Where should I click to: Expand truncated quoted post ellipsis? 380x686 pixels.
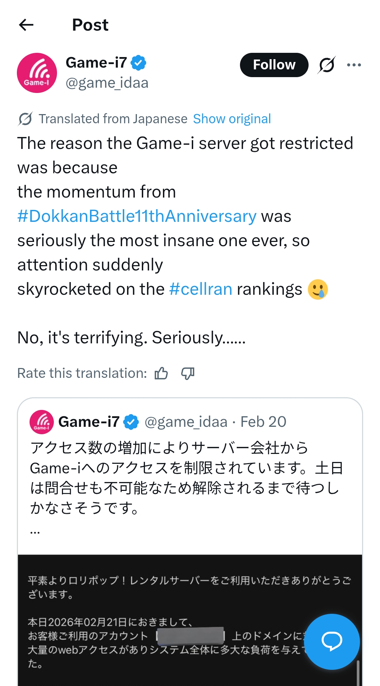click(x=35, y=531)
